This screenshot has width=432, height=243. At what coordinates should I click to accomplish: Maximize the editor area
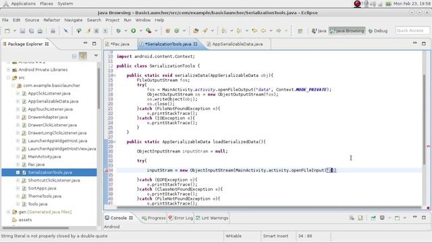point(424,43)
